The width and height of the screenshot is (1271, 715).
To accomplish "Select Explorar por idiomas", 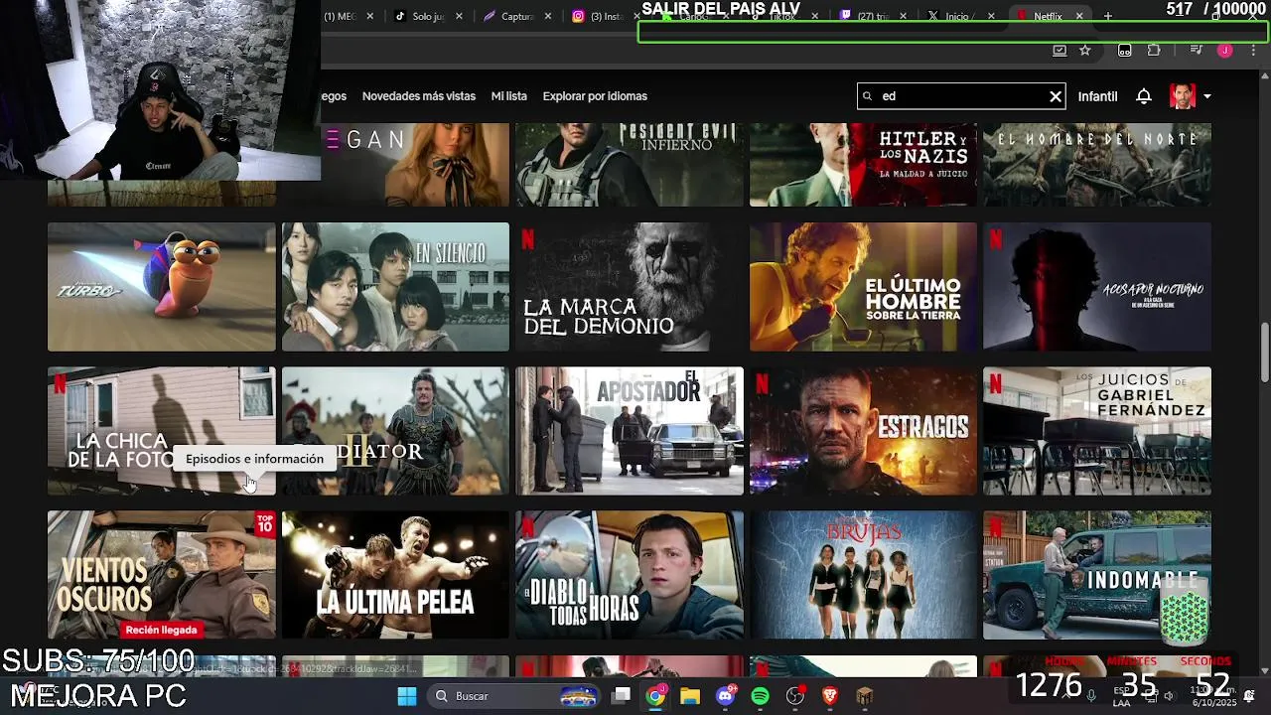I will click(595, 96).
